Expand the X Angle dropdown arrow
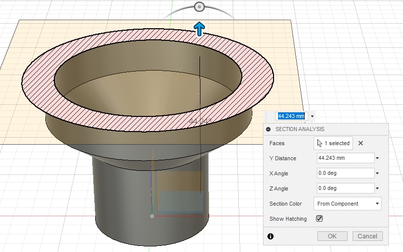Viewport: 403px width, 252px height. tap(377, 174)
